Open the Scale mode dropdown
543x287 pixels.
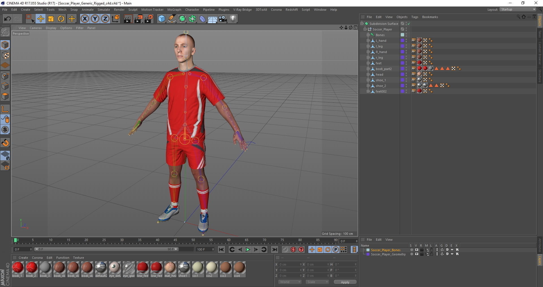pos(317,282)
